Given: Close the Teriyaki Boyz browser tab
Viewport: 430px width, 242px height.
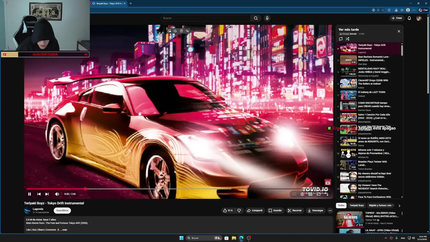Looking at the screenshot, I should click(x=125, y=3).
